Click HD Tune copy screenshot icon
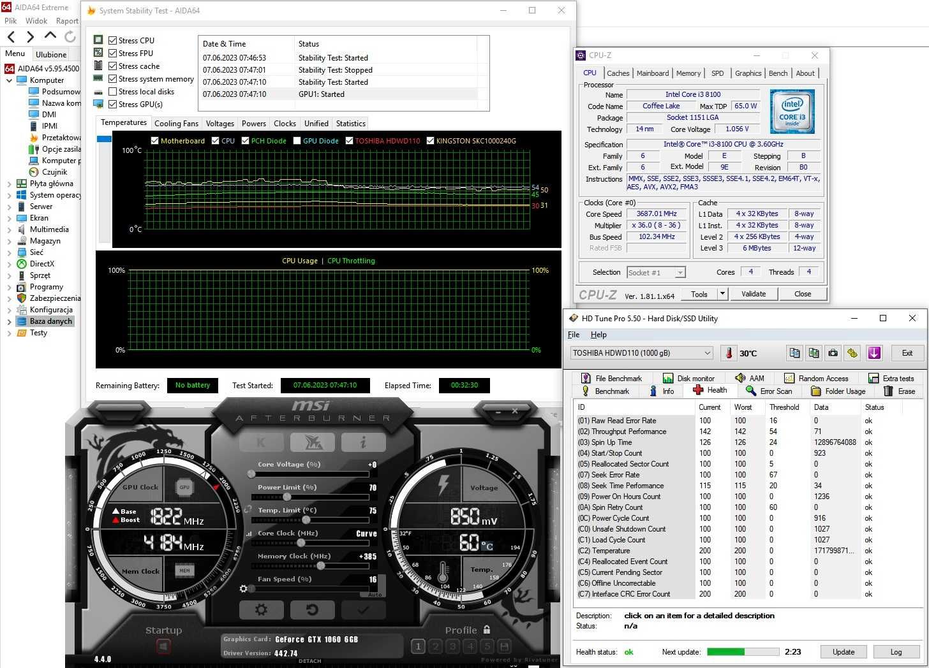The height and width of the screenshot is (668, 929). pos(814,353)
